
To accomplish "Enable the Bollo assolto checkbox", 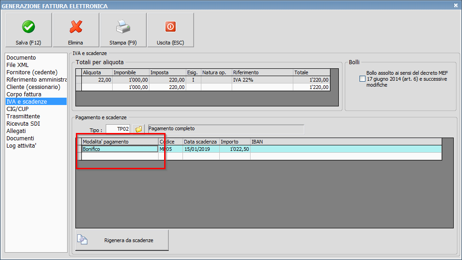I will click(362, 79).
